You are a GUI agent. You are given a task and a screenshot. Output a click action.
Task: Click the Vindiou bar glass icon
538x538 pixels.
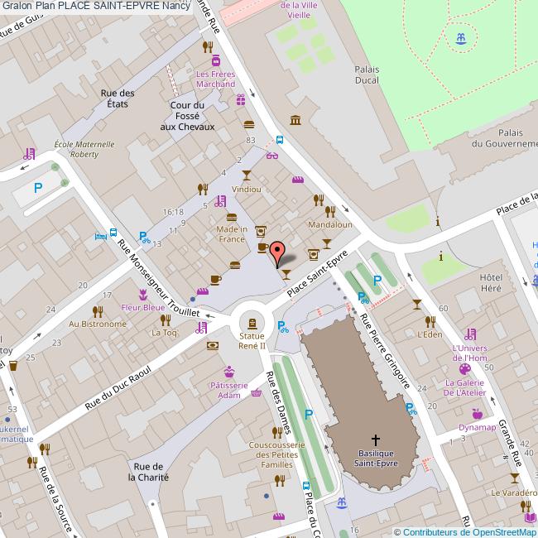pyautogui.click(x=247, y=175)
